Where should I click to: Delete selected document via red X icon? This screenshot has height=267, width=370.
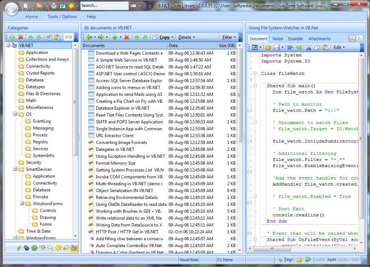[x=126, y=37]
